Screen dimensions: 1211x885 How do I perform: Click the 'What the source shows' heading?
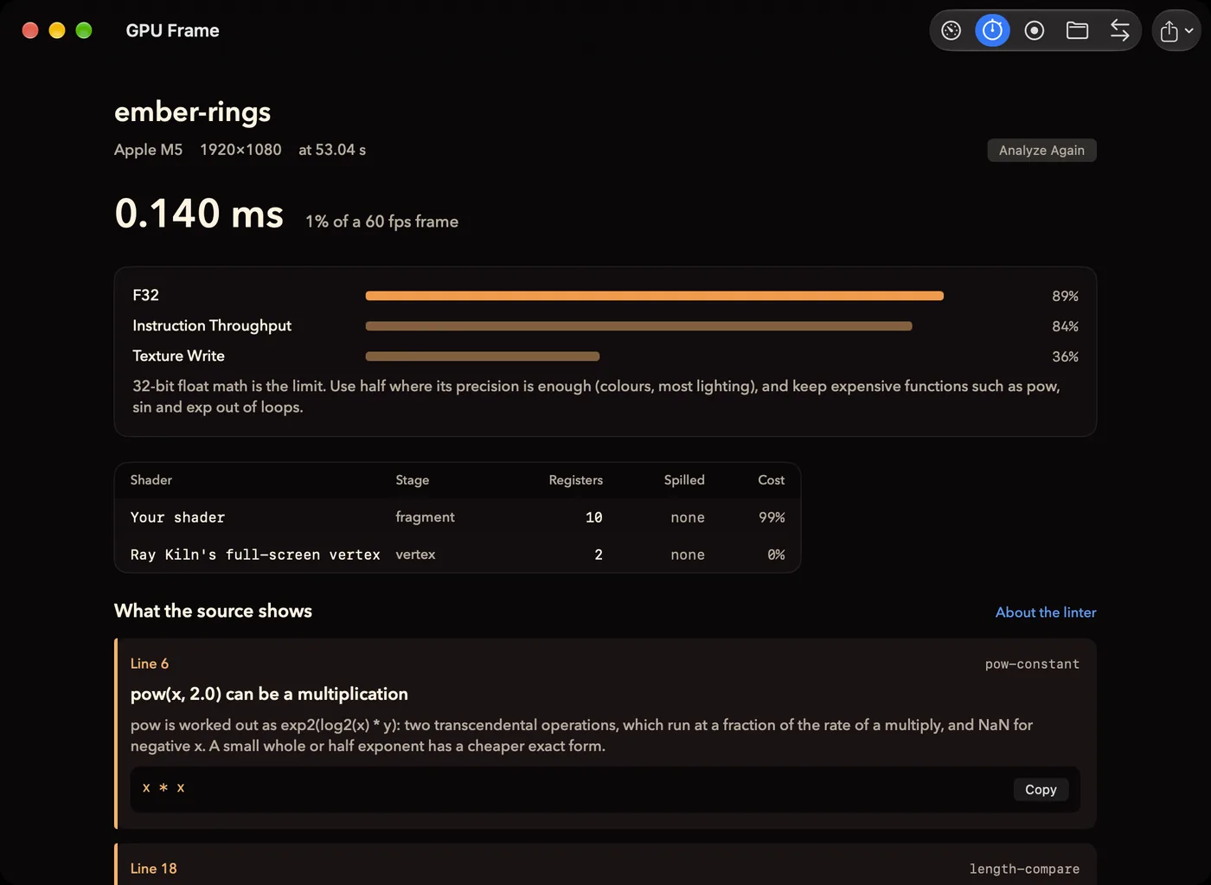point(213,611)
